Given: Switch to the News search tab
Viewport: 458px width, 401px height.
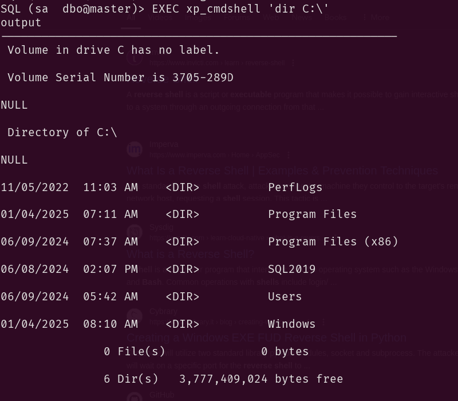Looking at the screenshot, I should coord(301,18).
